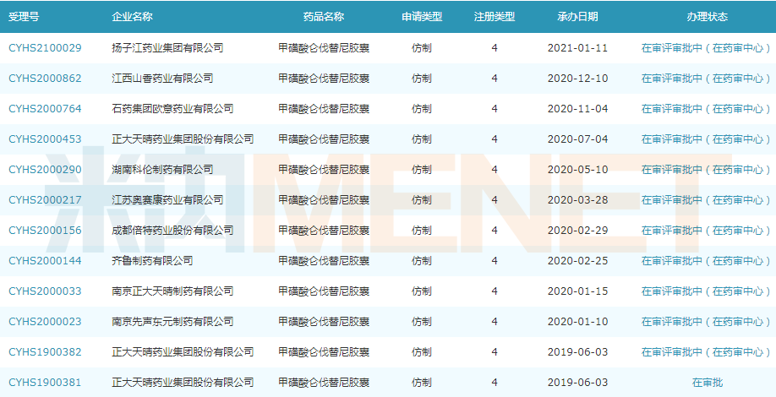Image resolution: width=776 pixels, height=397 pixels.
Task: Select acceptance number CYHS2000290
Action: (x=45, y=170)
